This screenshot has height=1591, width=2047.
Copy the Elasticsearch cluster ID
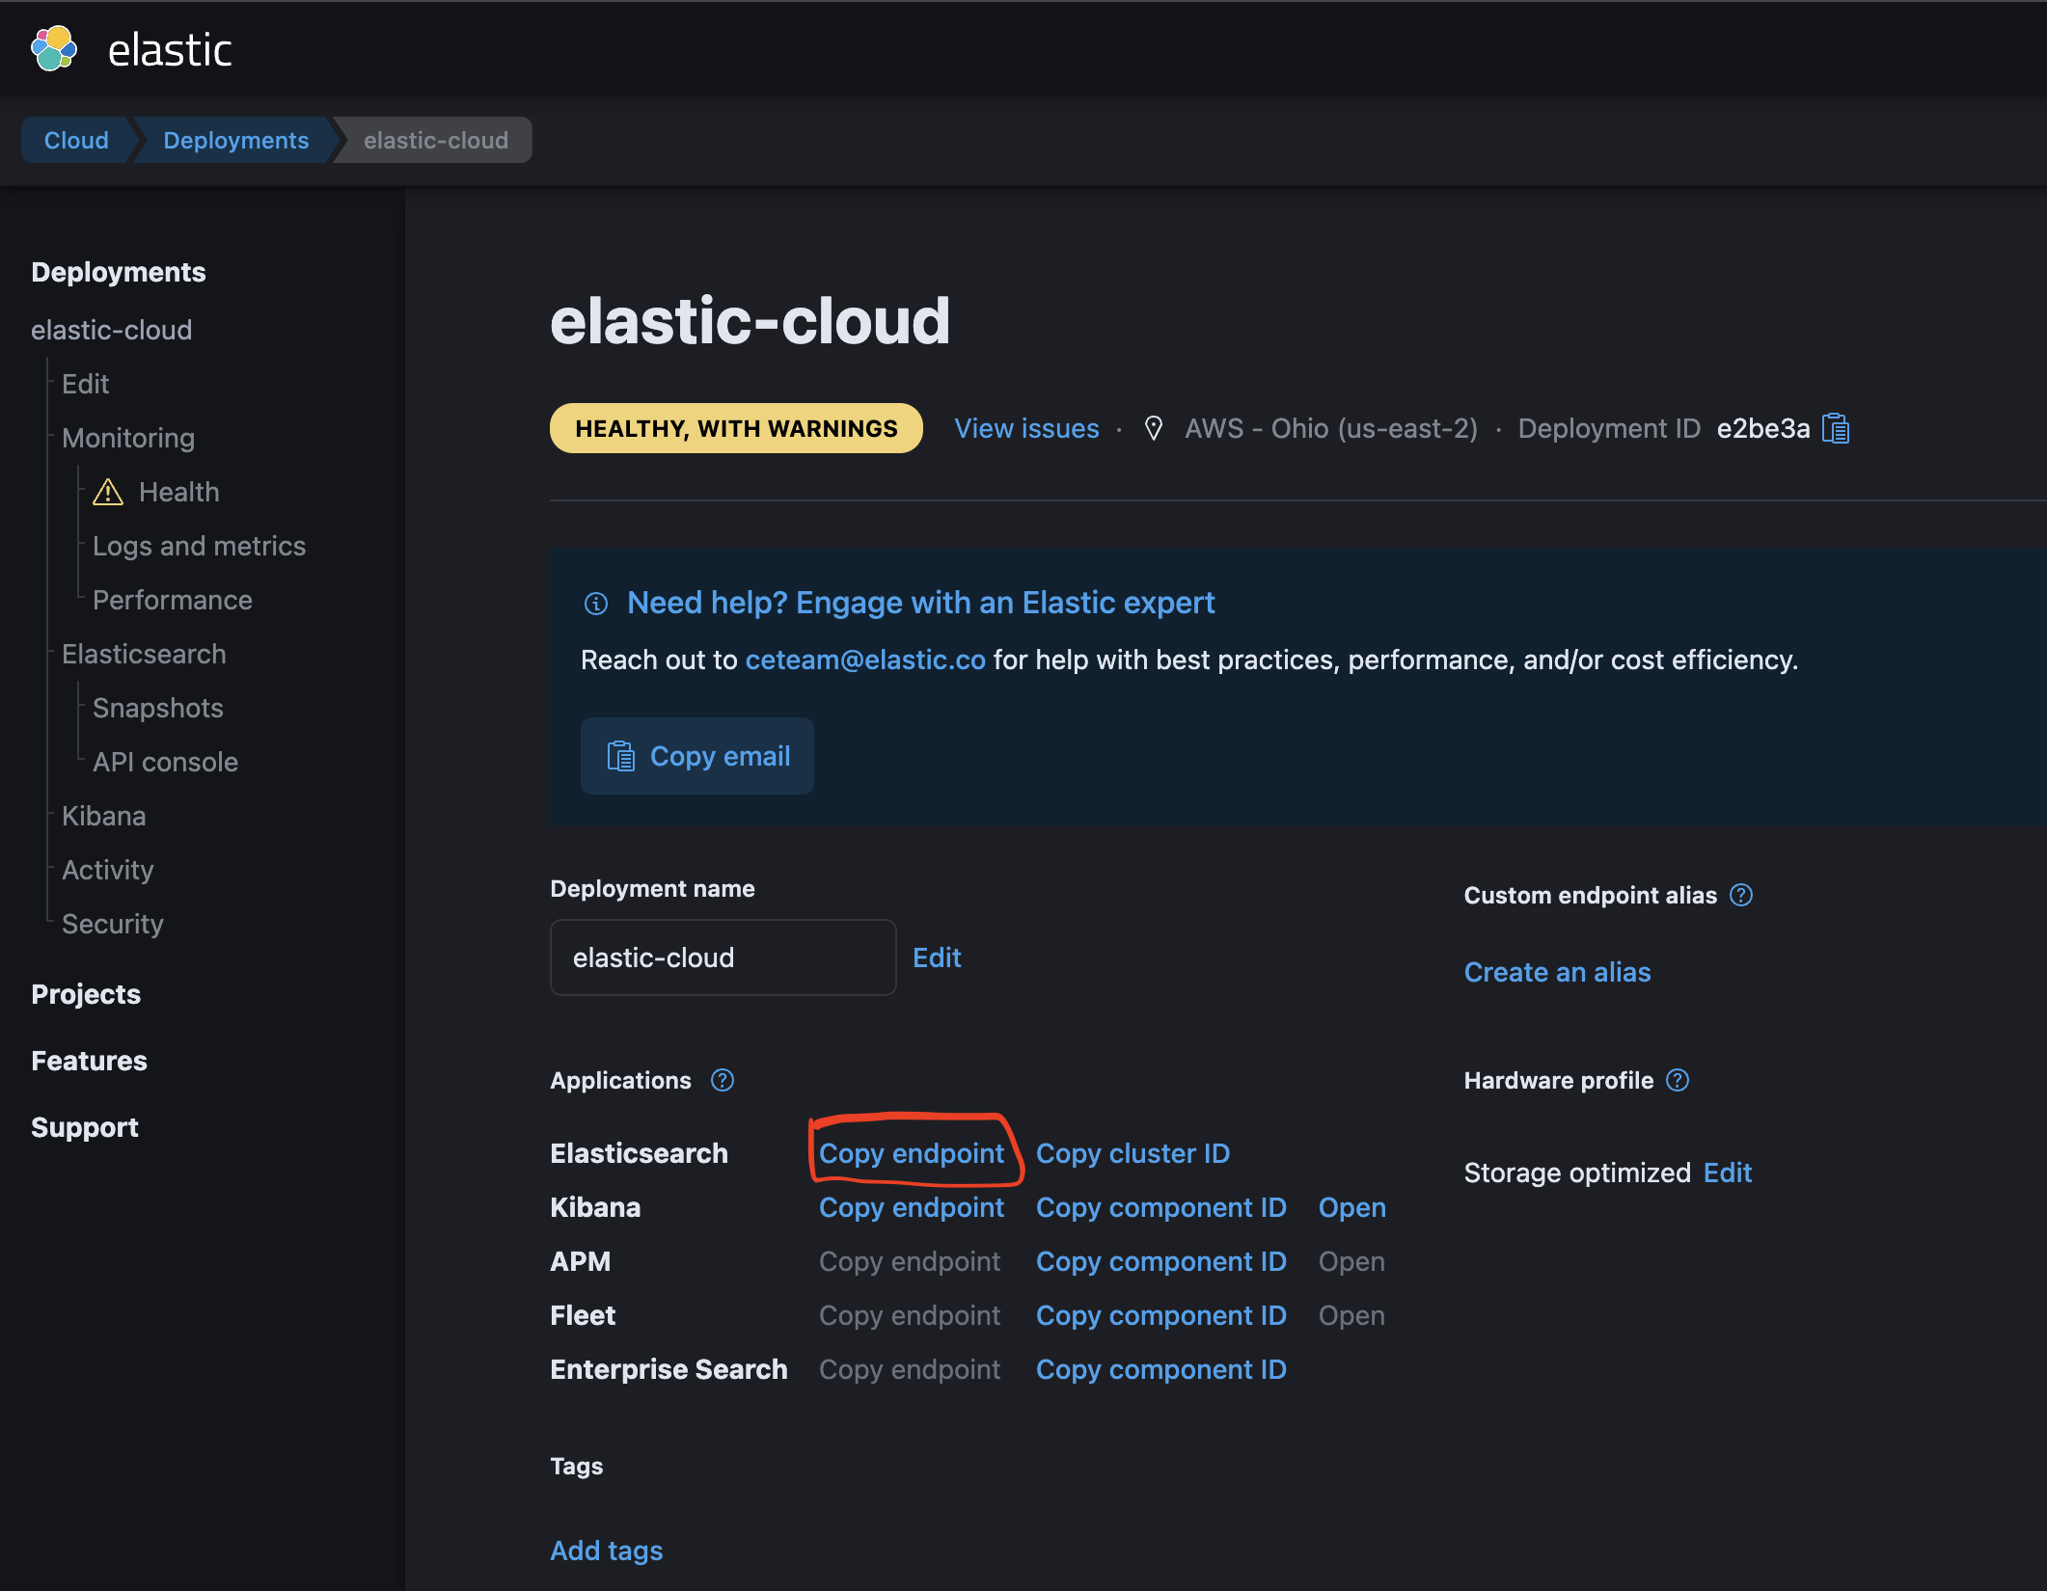point(1133,1153)
